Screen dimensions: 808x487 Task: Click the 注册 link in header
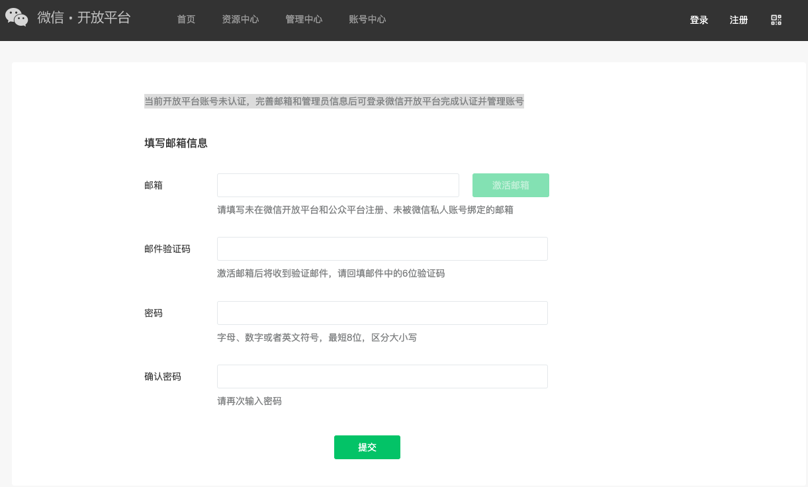click(739, 20)
